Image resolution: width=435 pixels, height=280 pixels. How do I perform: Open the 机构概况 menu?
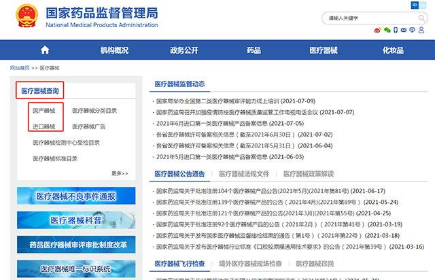click(x=114, y=50)
